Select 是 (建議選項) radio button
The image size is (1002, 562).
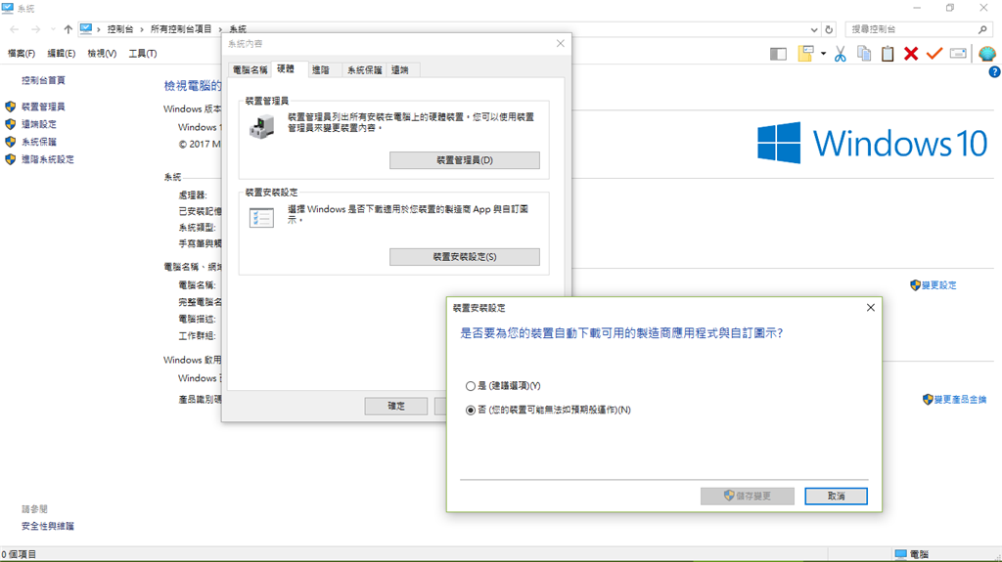[x=471, y=386]
